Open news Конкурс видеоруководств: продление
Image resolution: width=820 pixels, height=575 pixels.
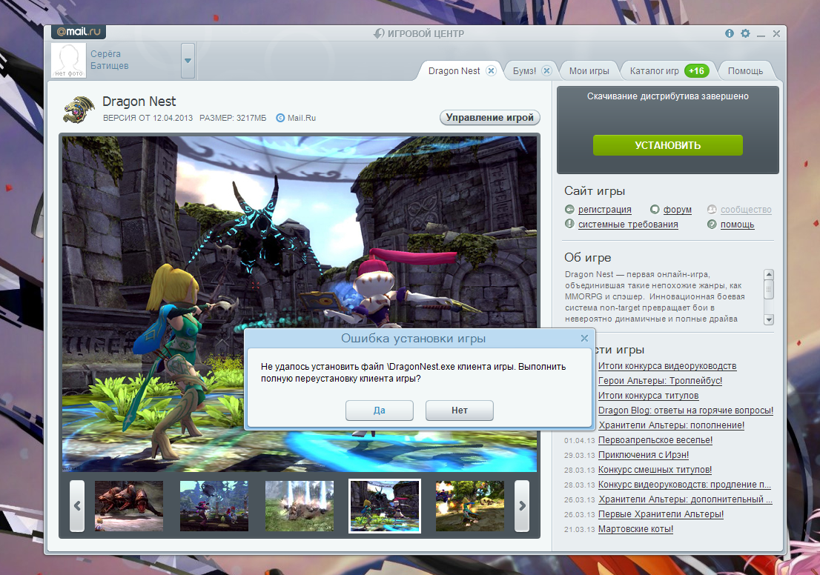pos(684,485)
